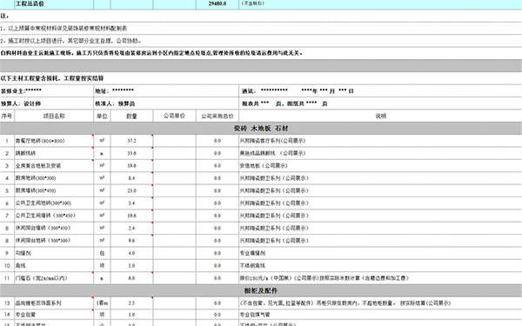Click the 公司单价 column header
Viewport: 522px width, 326px height.
point(175,116)
